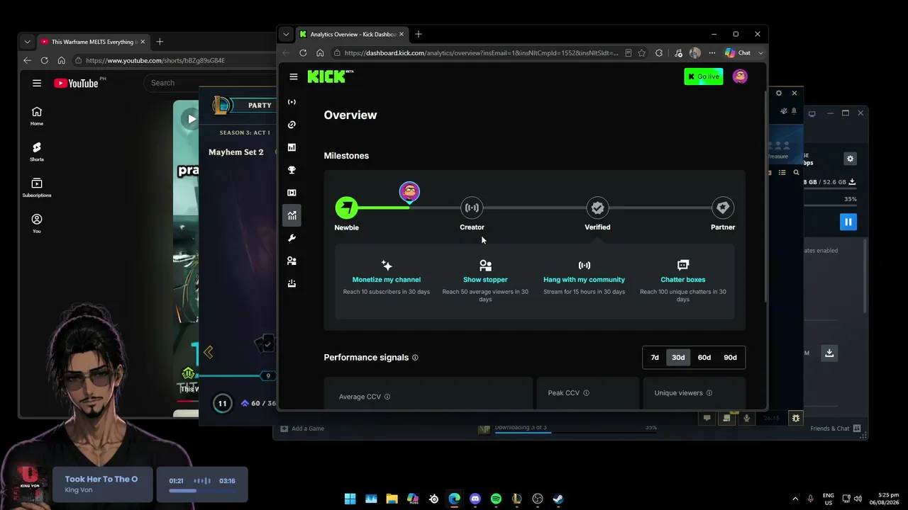Open Steam download settings gear

click(851, 159)
